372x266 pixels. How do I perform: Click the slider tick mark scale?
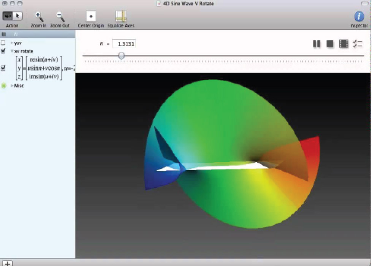click(x=223, y=62)
